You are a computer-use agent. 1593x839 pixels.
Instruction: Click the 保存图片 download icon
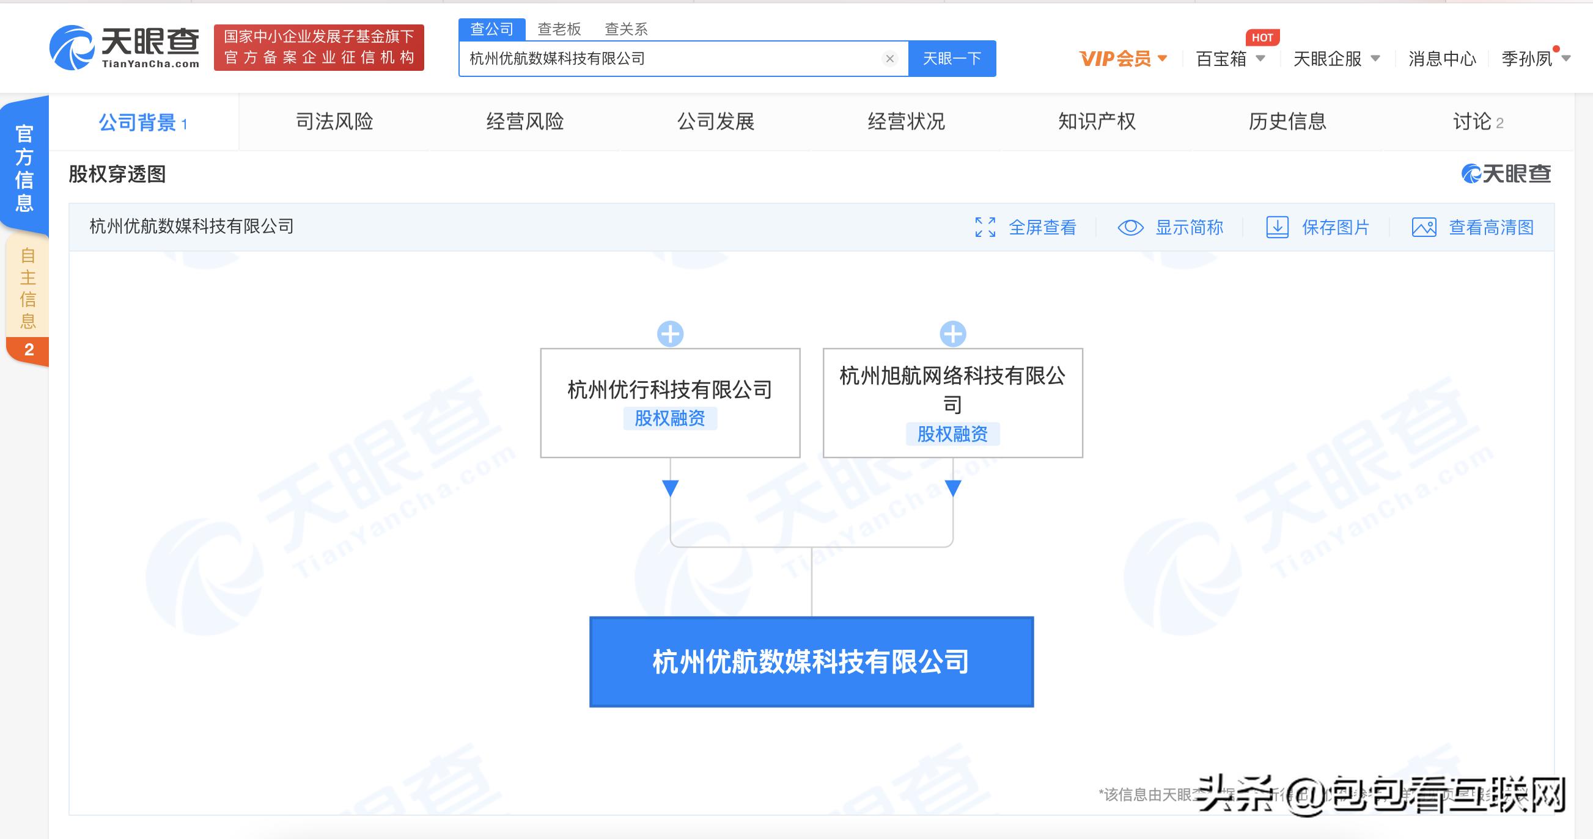[x=1279, y=227]
